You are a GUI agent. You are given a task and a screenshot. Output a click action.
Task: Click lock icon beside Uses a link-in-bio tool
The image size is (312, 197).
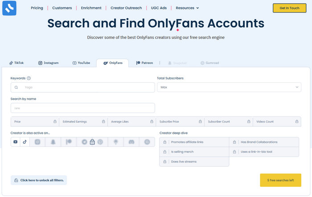click(234, 152)
